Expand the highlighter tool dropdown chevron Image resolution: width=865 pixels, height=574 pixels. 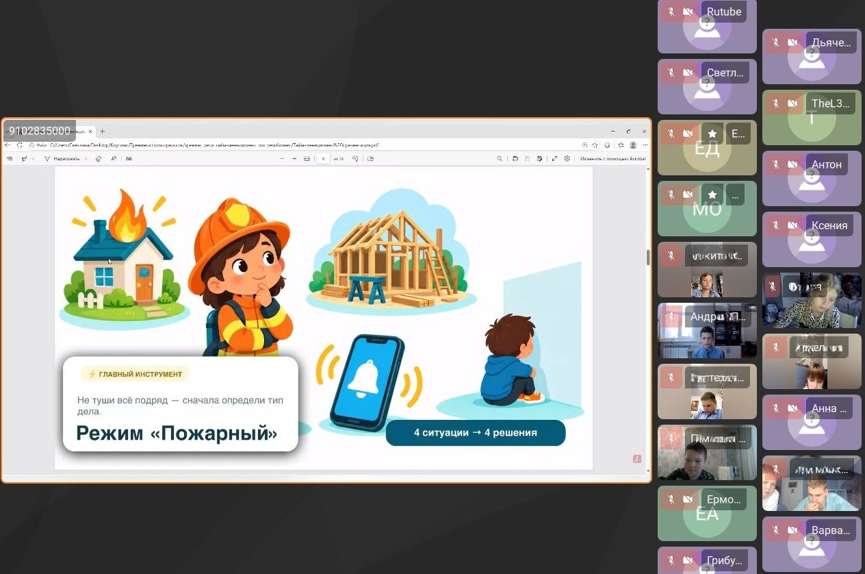pyautogui.click(x=34, y=158)
